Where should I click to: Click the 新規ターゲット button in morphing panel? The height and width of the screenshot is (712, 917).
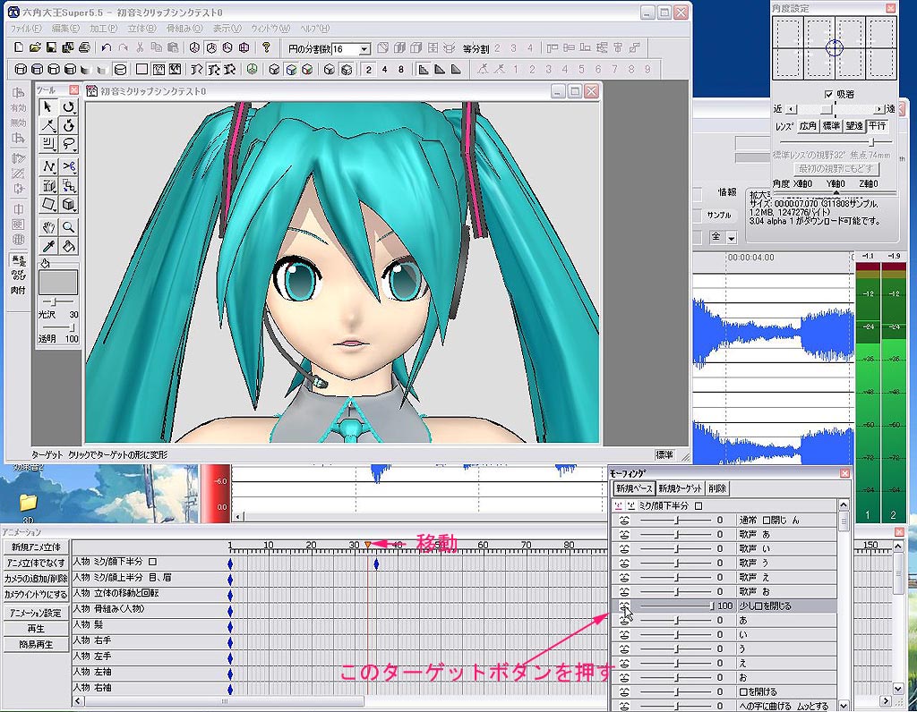(680, 488)
